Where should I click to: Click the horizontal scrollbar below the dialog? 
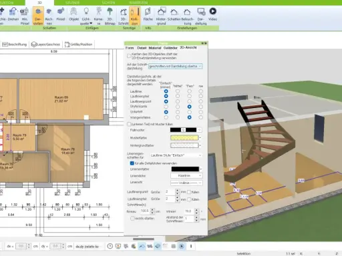[x=144, y=239]
